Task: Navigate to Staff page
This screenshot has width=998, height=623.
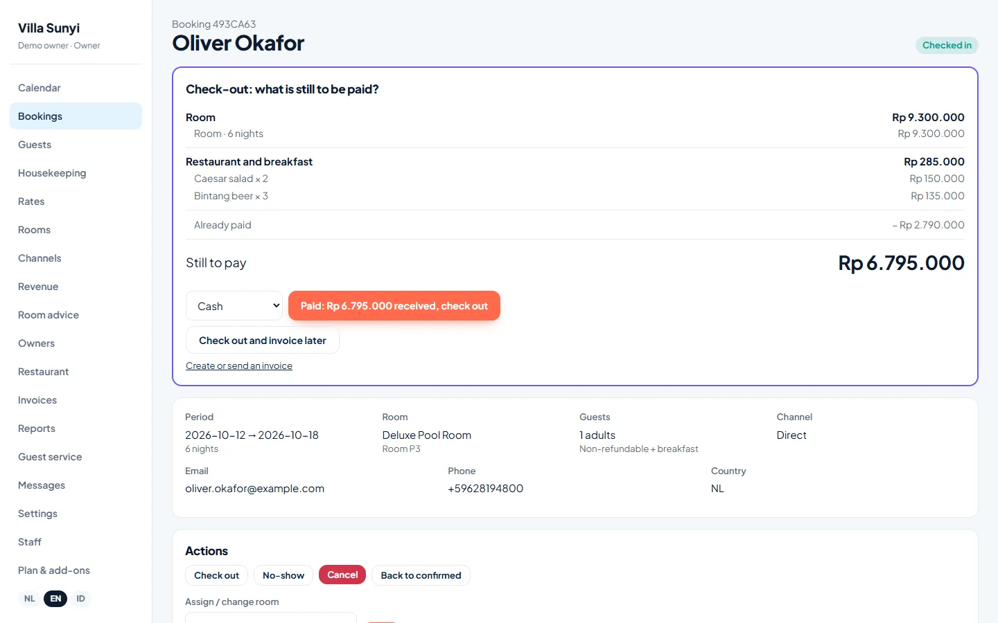Action: pyautogui.click(x=76, y=542)
